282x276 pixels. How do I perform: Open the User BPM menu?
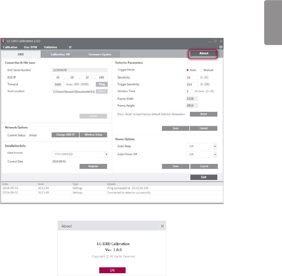click(30, 47)
